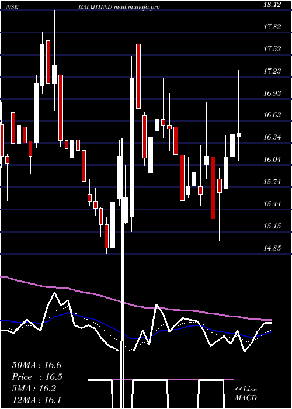The width and height of the screenshot is (292, 409).
Task: Click the latest small white candlestick
Action: pyautogui.click(x=238, y=135)
